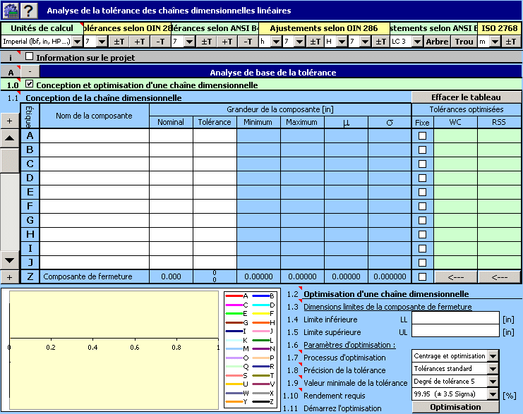Tick the Fixe checkbox for row G
The width and height of the screenshot is (523, 414).
(422, 220)
